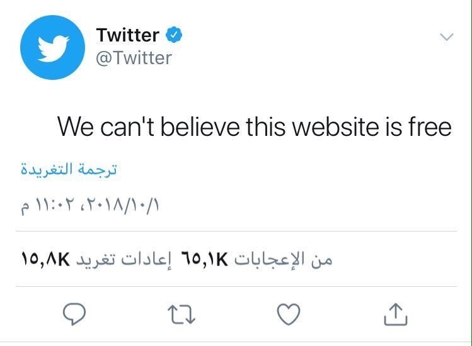This screenshot has width=472, height=346.
Task: Click the ١٥,٨K retweet count number
Action: click(x=44, y=259)
